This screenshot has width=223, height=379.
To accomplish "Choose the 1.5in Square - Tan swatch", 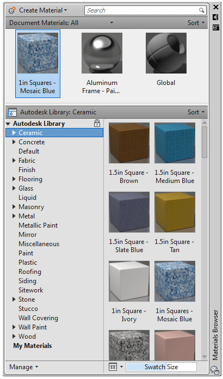I will (175, 212).
